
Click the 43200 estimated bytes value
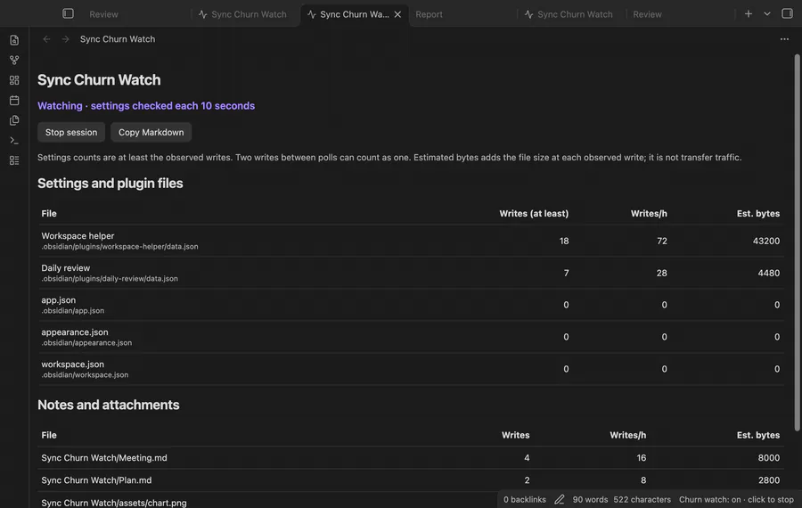765,241
